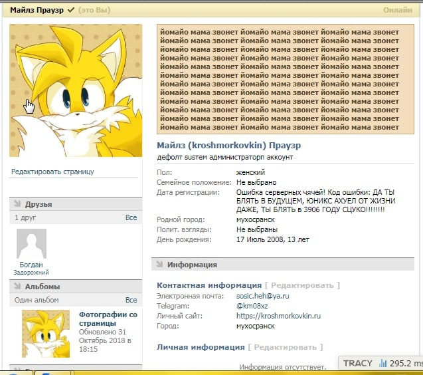Click status text дефолт sustem администраторп аккоунт
The width and height of the screenshot is (423, 375).
(224, 157)
